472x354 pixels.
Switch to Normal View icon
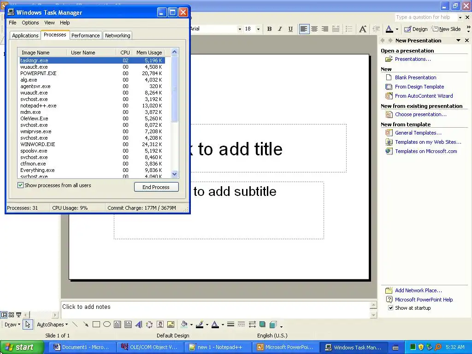(x=4, y=315)
